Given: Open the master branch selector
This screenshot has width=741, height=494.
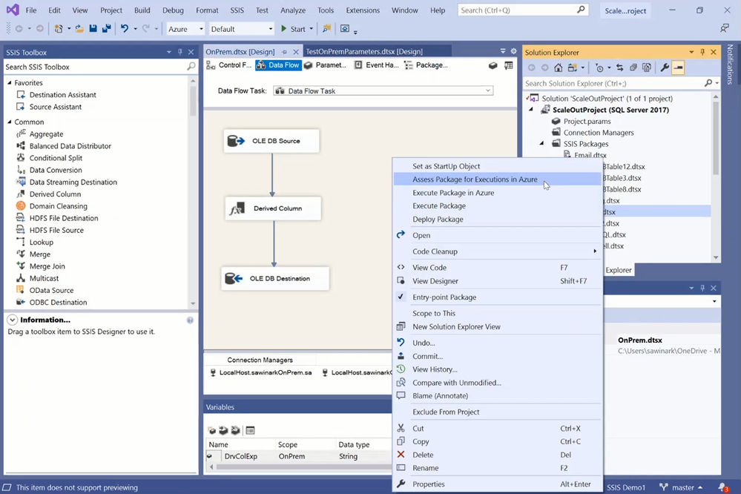Looking at the screenshot, I should coord(680,487).
